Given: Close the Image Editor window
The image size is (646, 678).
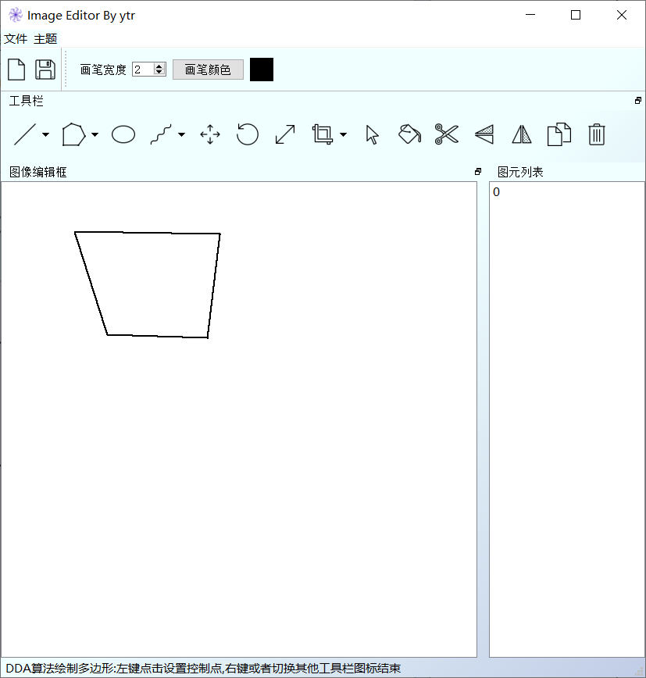Looking at the screenshot, I should pyautogui.click(x=621, y=15).
